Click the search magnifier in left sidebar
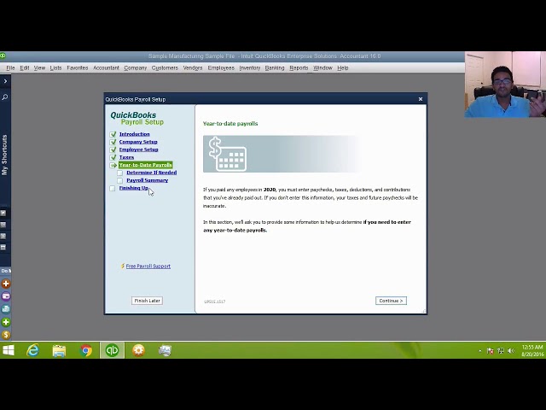Viewport: 546px width, 410px height. point(5,97)
